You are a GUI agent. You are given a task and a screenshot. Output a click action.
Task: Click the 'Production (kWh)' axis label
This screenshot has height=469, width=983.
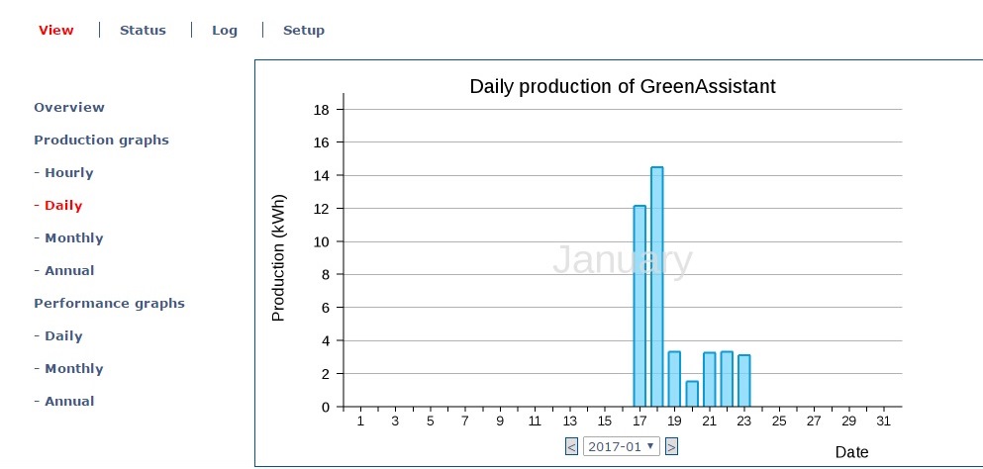pyautogui.click(x=278, y=257)
